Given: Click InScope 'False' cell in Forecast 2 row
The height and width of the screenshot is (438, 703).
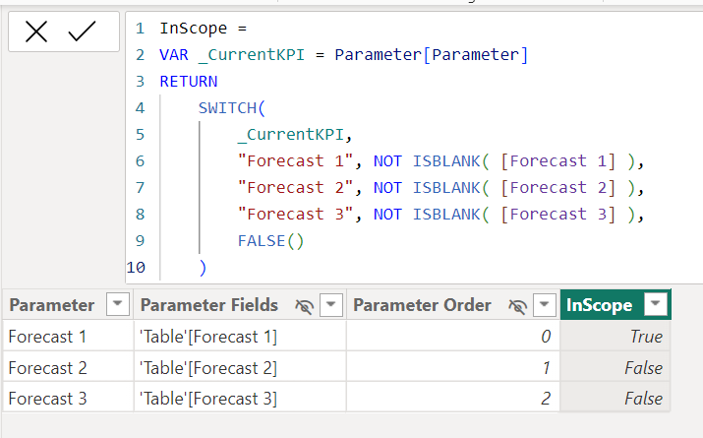Looking at the screenshot, I should 615,367.
